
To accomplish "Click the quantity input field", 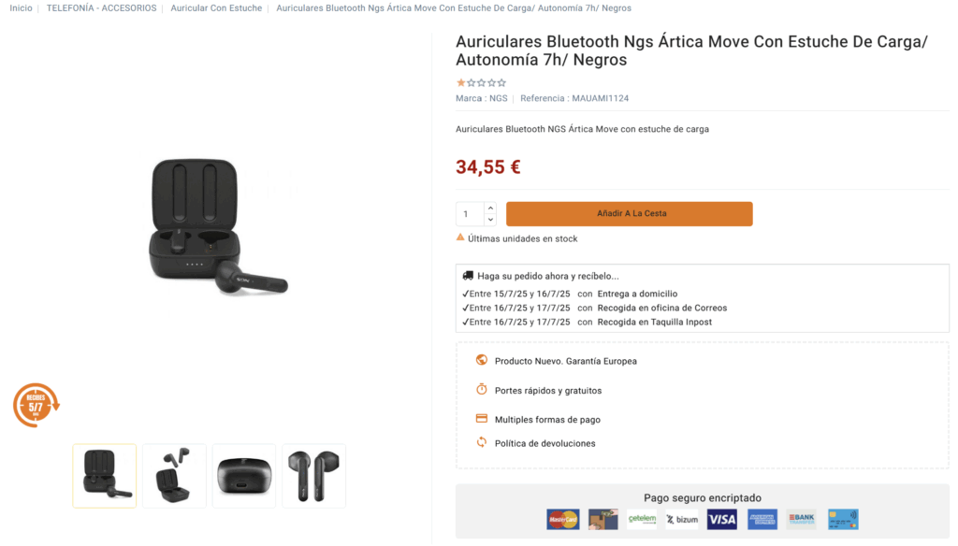I will click(x=470, y=214).
